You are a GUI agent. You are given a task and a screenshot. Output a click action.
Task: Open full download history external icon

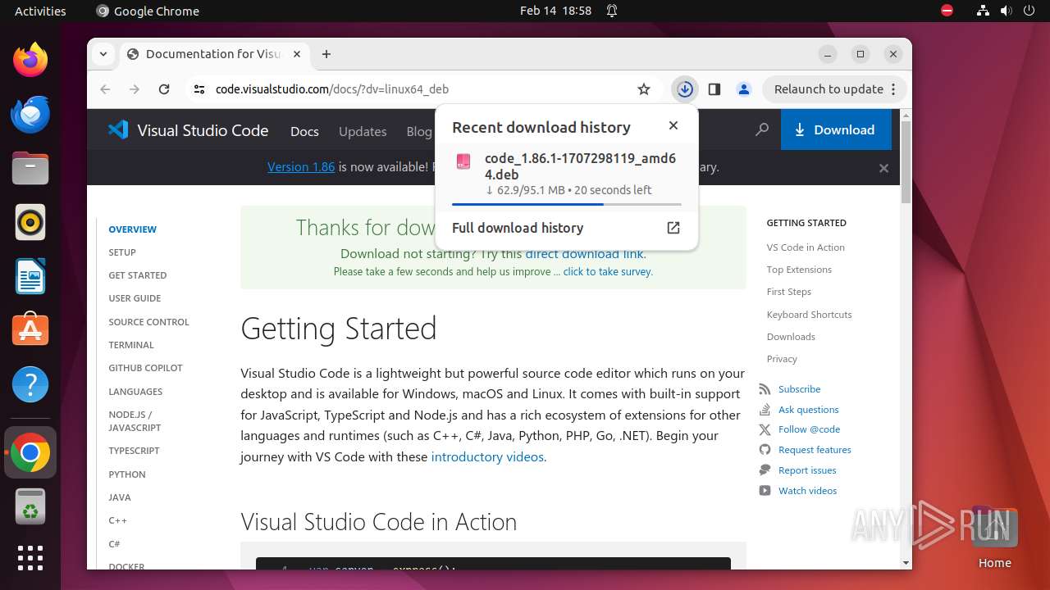pyautogui.click(x=673, y=228)
